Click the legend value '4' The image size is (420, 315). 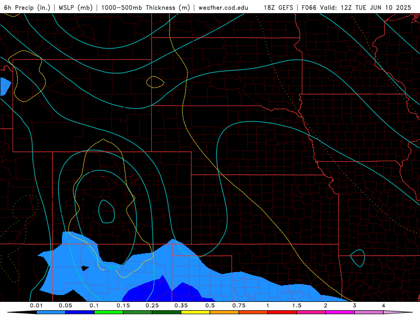tap(384, 306)
